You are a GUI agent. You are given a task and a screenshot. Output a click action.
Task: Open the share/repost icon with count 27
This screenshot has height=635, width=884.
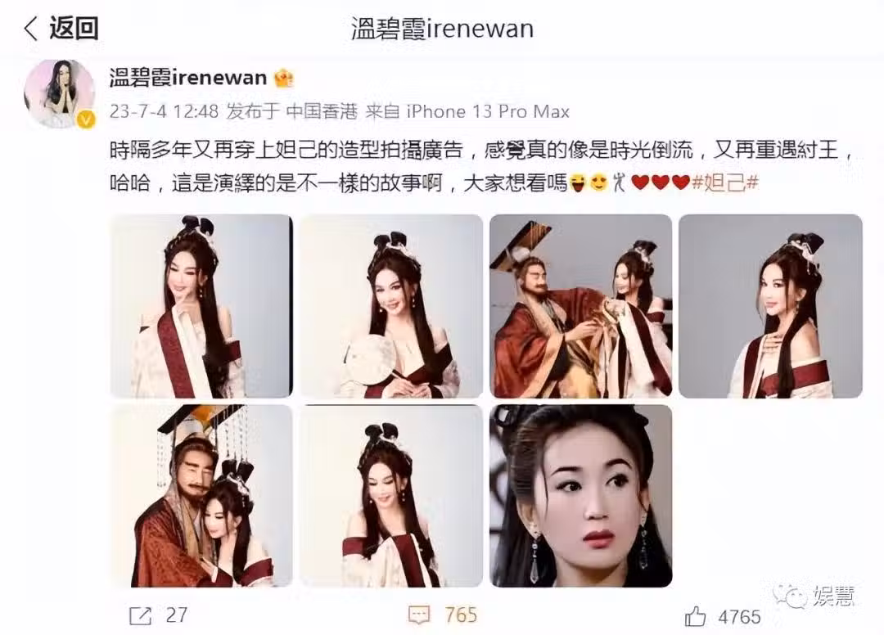click(x=141, y=616)
